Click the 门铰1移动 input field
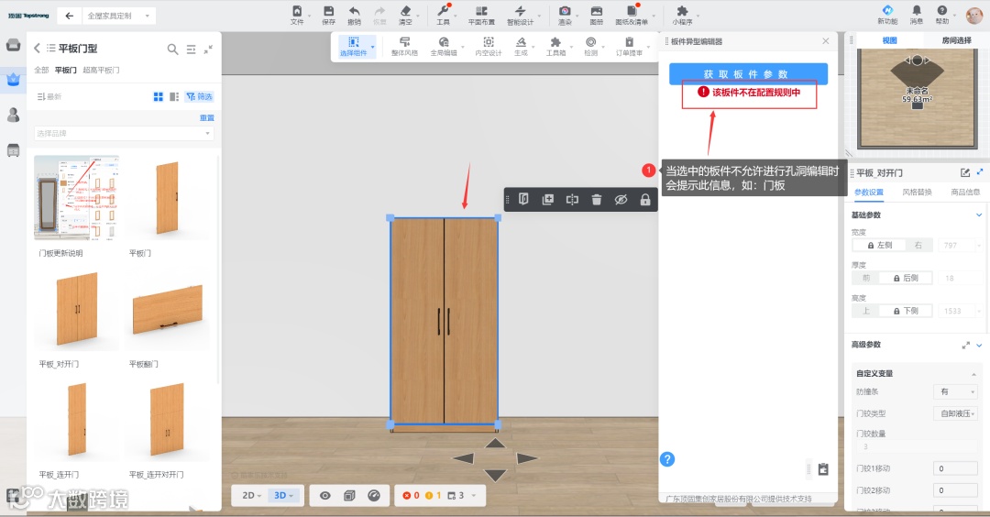This screenshot has width=990, height=517. [955, 468]
